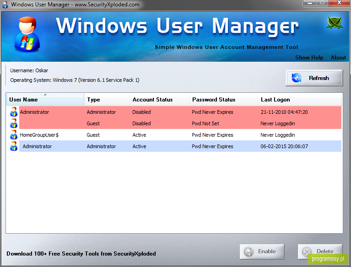The width and height of the screenshot is (351, 267).
Task: Click user icon of disabled Guest row
Action: click(14, 123)
